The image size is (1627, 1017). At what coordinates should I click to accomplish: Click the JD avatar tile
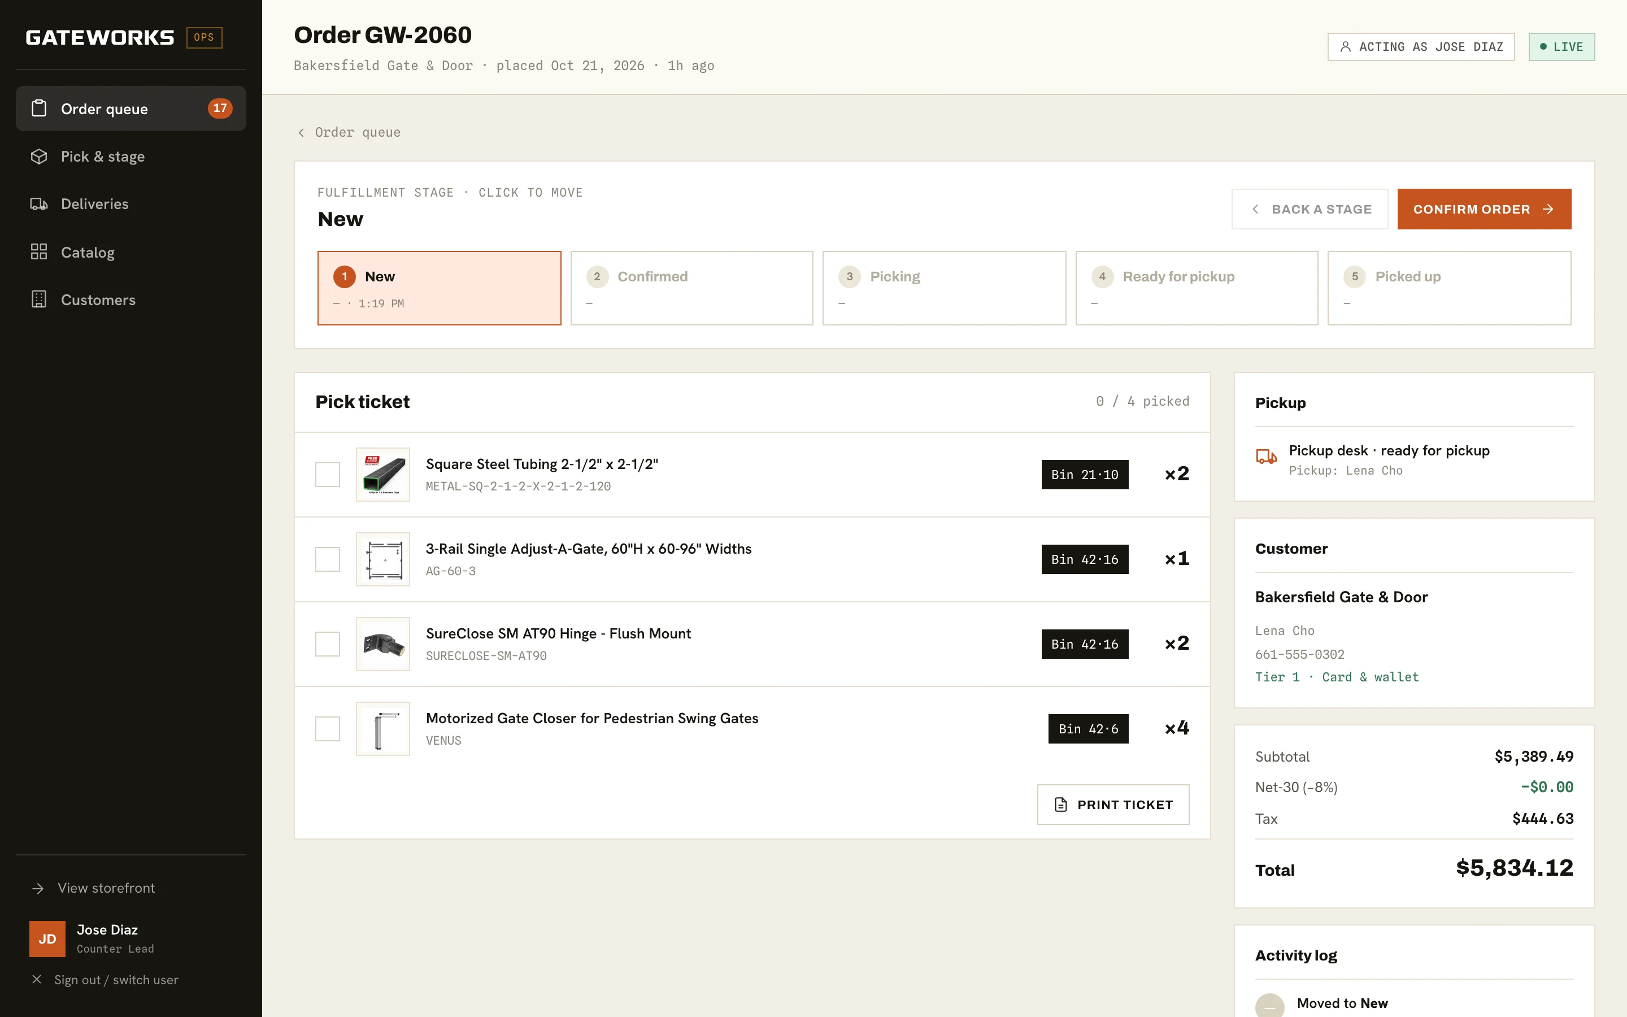click(47, 938)
